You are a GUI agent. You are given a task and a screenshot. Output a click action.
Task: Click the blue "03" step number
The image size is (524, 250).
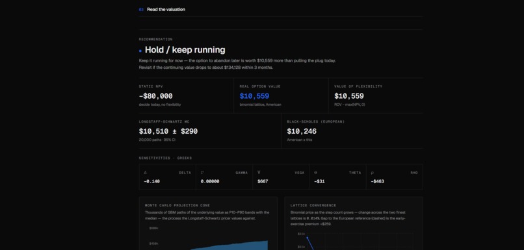(141, 10)
